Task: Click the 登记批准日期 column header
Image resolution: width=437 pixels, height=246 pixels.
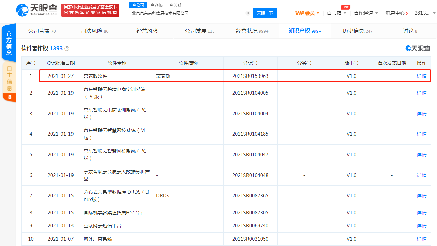Action: pos(60,63)
